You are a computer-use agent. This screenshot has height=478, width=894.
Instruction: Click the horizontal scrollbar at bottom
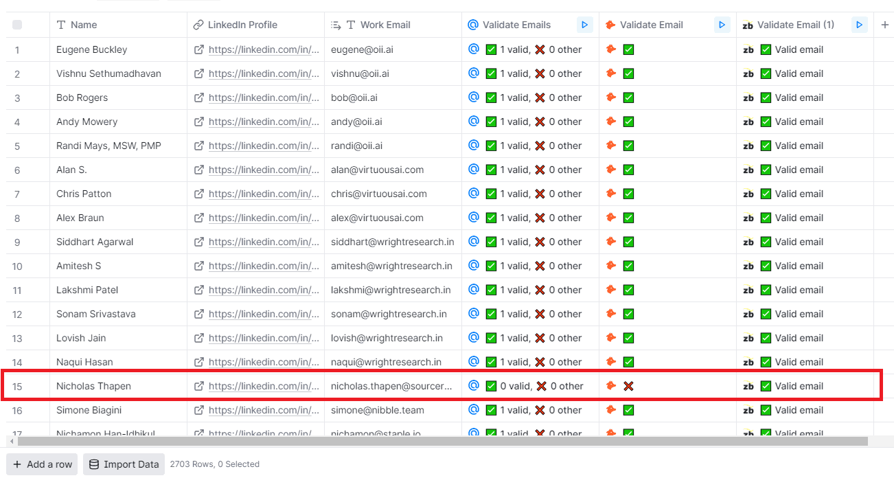(x=439, y=442)
